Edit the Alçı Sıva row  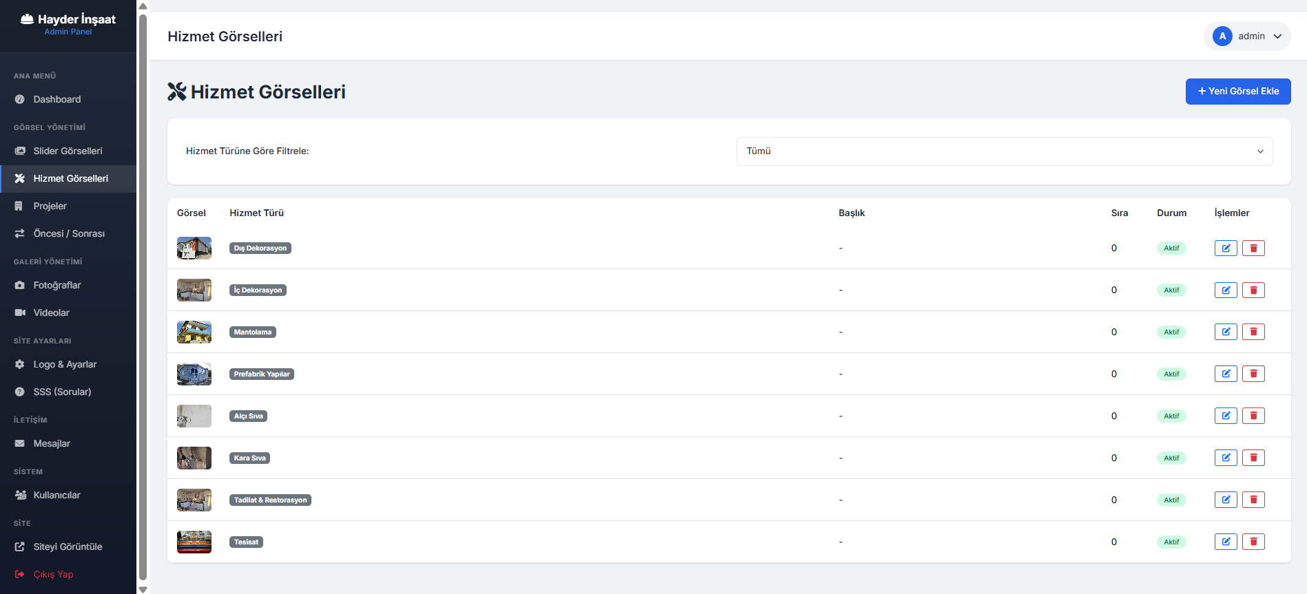click(1226, 416)
